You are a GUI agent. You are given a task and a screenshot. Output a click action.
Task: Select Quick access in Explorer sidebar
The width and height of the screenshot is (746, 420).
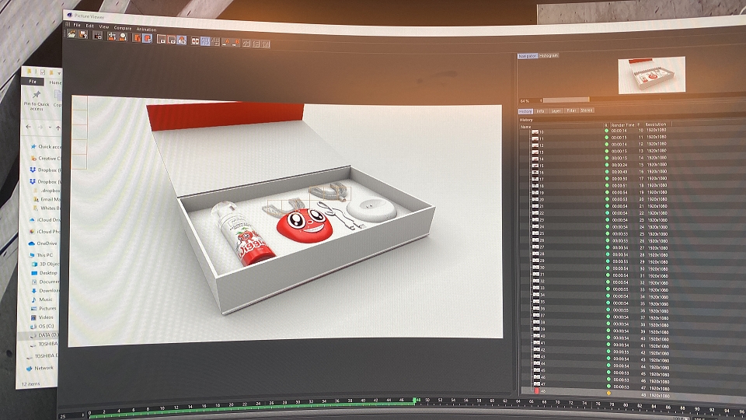coord(46,147)
